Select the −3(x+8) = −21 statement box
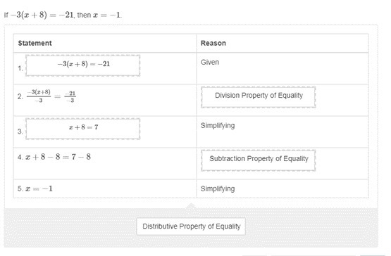The image size is (391, 256). tap(83, 65)
